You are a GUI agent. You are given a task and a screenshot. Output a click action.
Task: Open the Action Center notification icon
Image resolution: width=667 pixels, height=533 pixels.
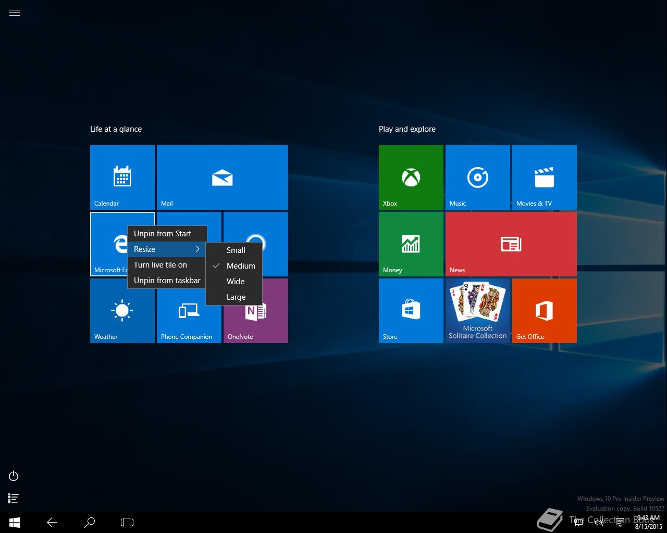point(620,523)
